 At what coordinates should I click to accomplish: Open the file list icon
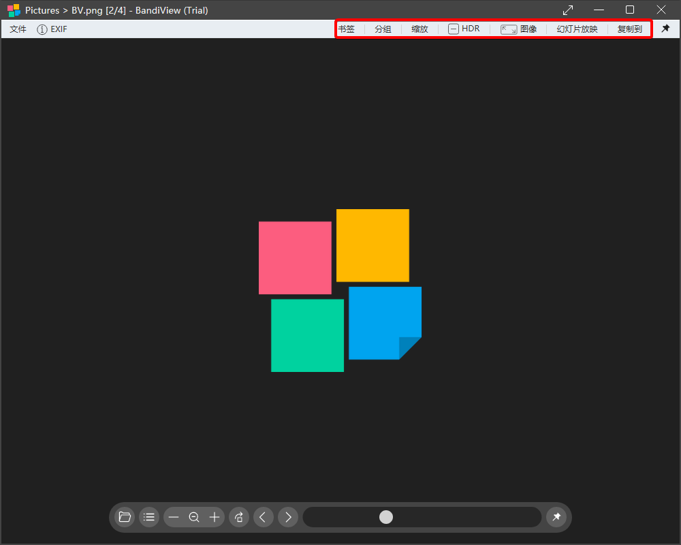coord(149,517)
